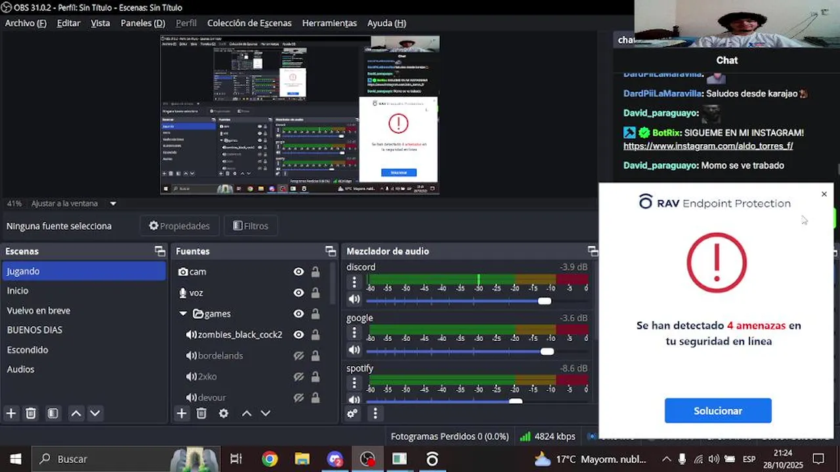
Task: Hide the cam source with the eye
Action: (x=299, y=271)
